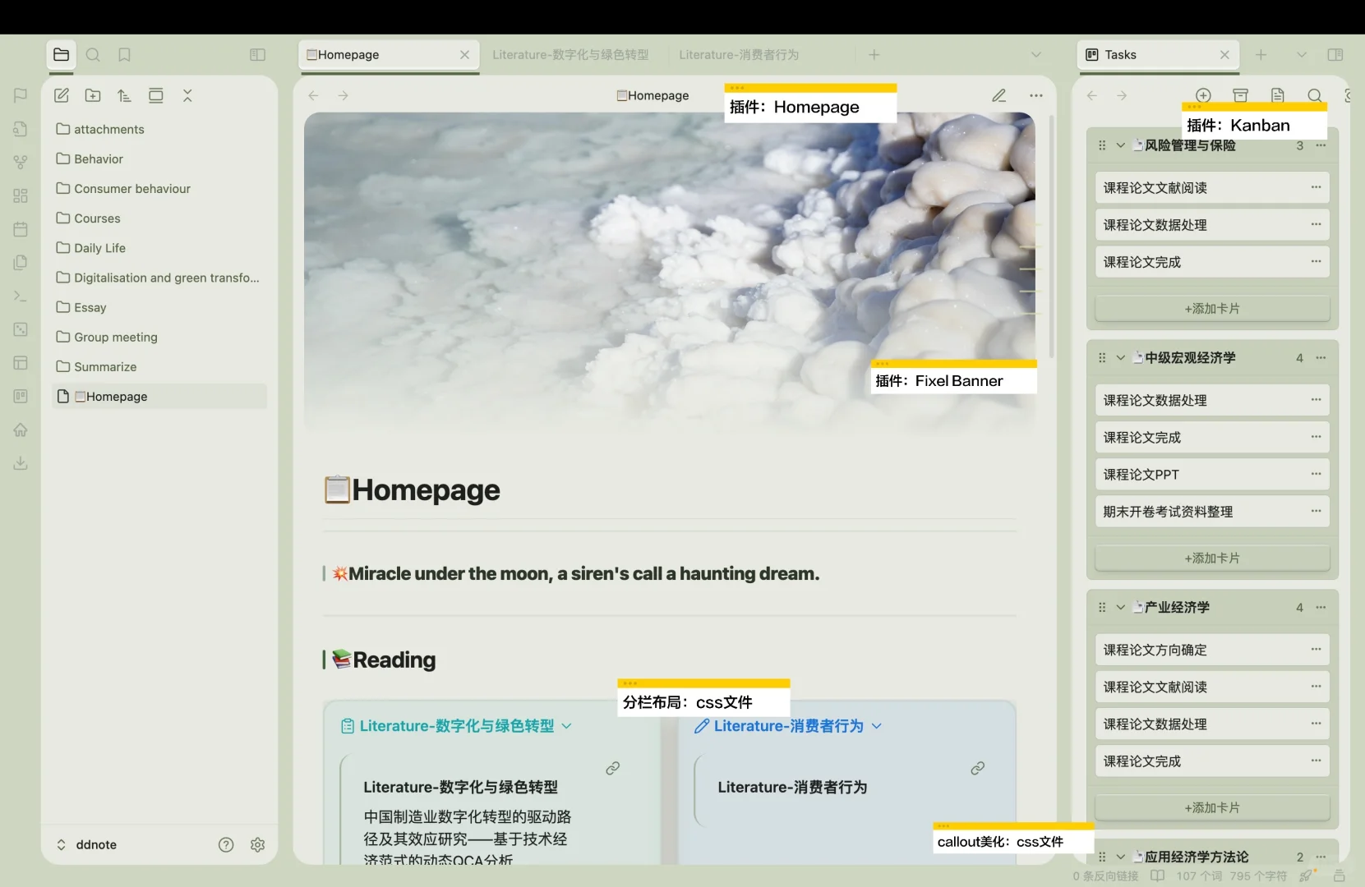Click the kanban board ribbon icon
Screen dimensions: 1365x887
(21, 396)
